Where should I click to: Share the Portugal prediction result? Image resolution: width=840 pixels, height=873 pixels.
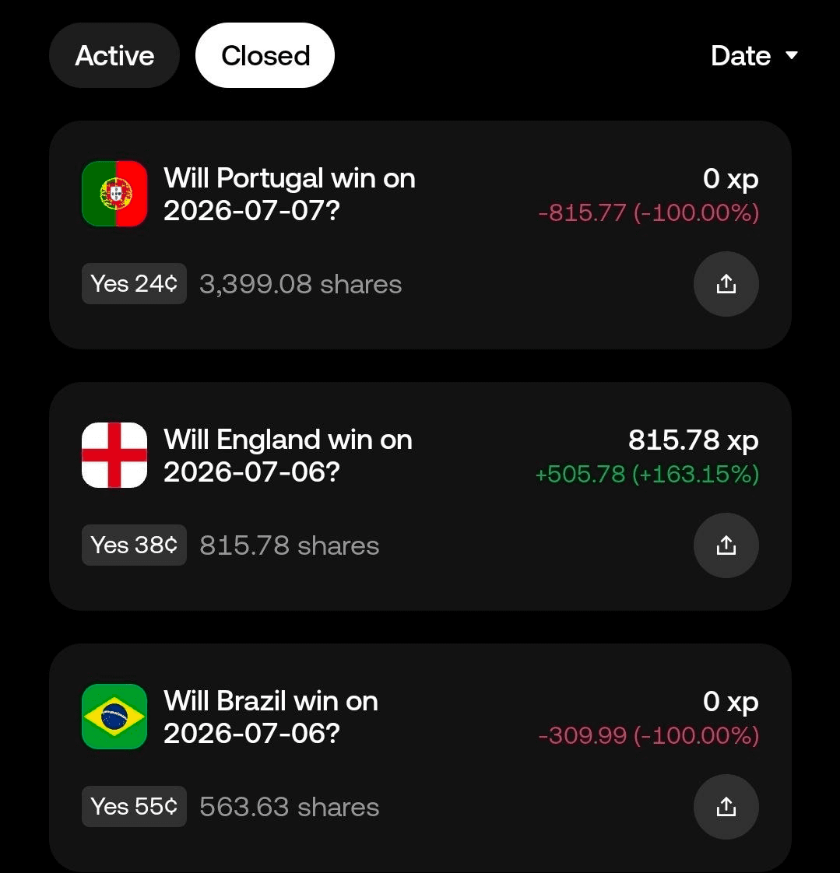[x=726, y=284]
